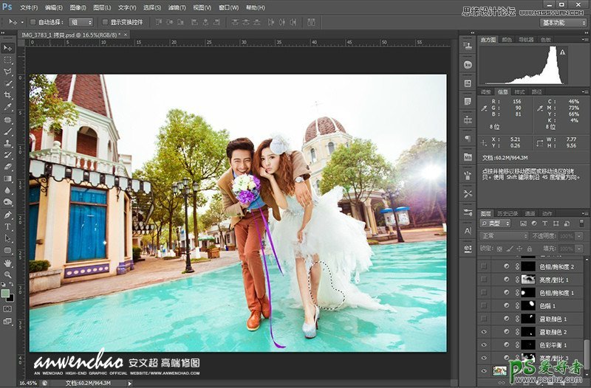Hide the 选取颜色 2 layer
This screenshot has width=591, height=388.
(485, 332)
